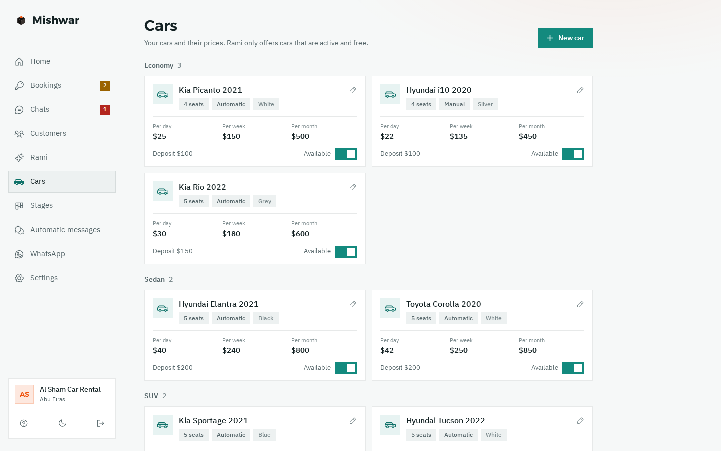Click the Black color tag on Elantra
This screenshot has width=721, height=451.
coord(266,318)
